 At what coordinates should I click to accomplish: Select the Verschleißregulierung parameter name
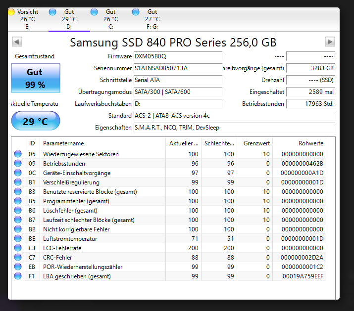[x=71, y=182]
